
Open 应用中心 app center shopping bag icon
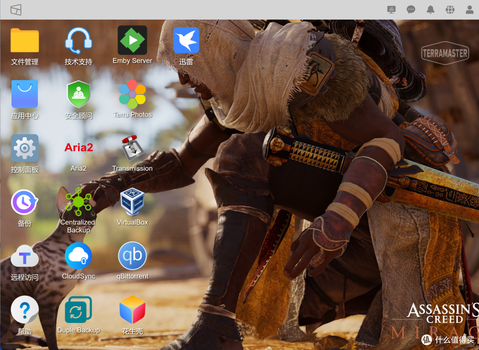pyautogui.click(x=24, y=94)
